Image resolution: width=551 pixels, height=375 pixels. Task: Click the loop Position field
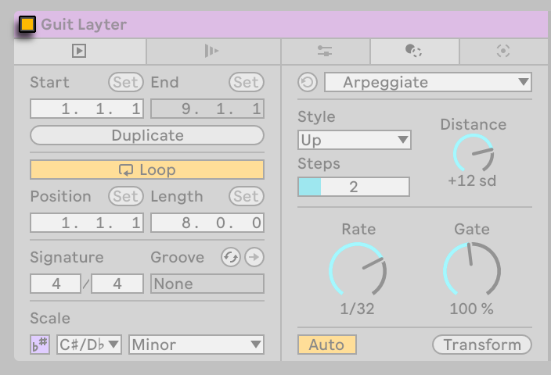(x=87, y=223)
